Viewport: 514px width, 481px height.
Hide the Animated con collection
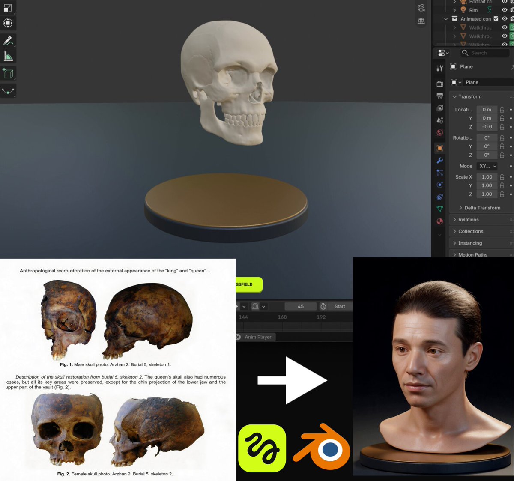pyautogui.click(x=505, y=19)
